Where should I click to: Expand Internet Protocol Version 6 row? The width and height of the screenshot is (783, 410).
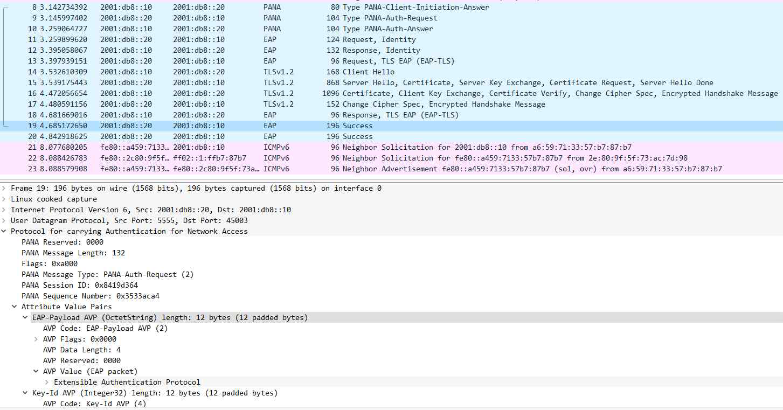tap(4, 210)
